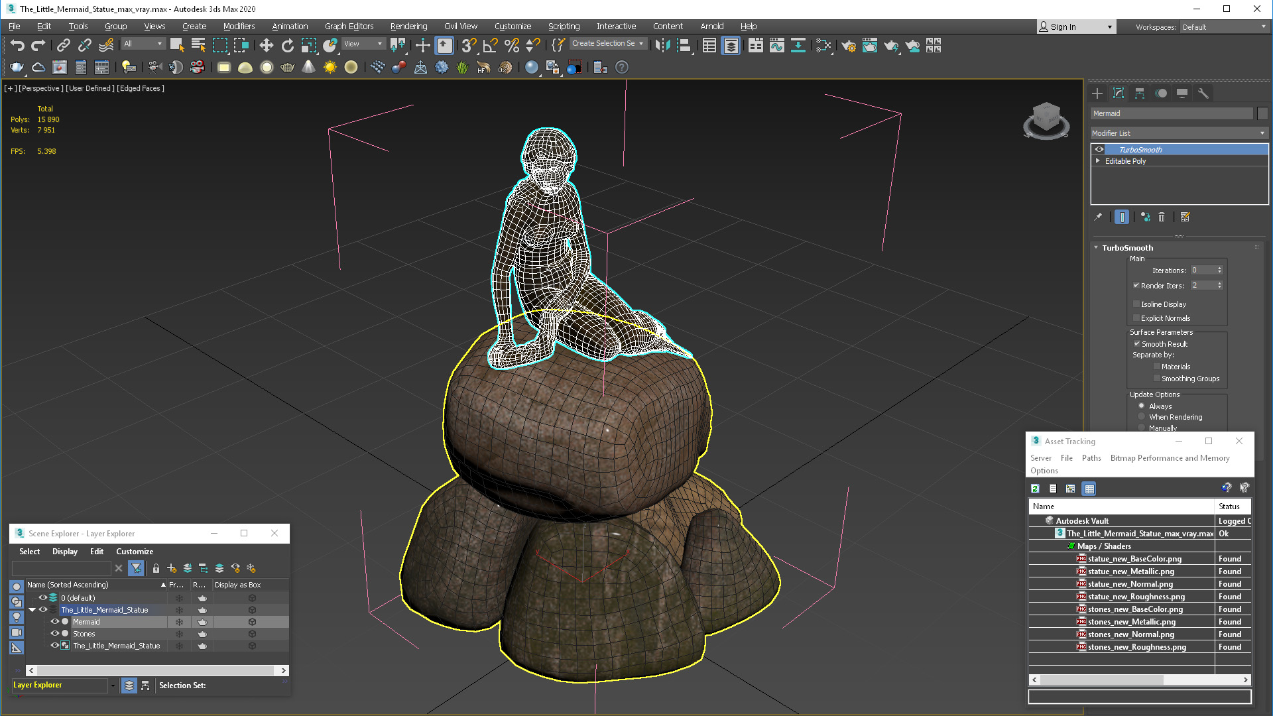Click the Undo arrow icon
1273x716 pixels.
(x=17, y=45)
